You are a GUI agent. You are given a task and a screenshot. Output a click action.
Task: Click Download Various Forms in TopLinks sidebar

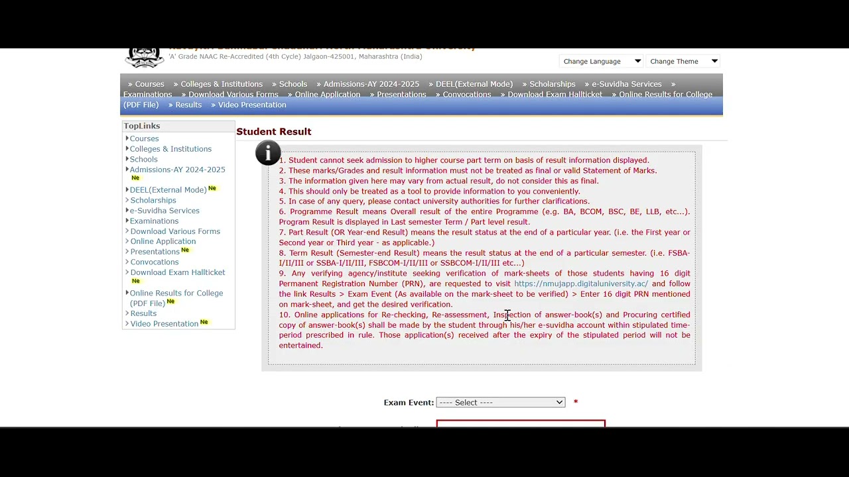coord(175,231)
